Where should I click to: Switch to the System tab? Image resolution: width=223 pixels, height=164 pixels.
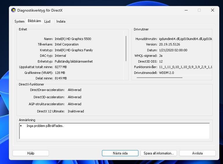19,21
